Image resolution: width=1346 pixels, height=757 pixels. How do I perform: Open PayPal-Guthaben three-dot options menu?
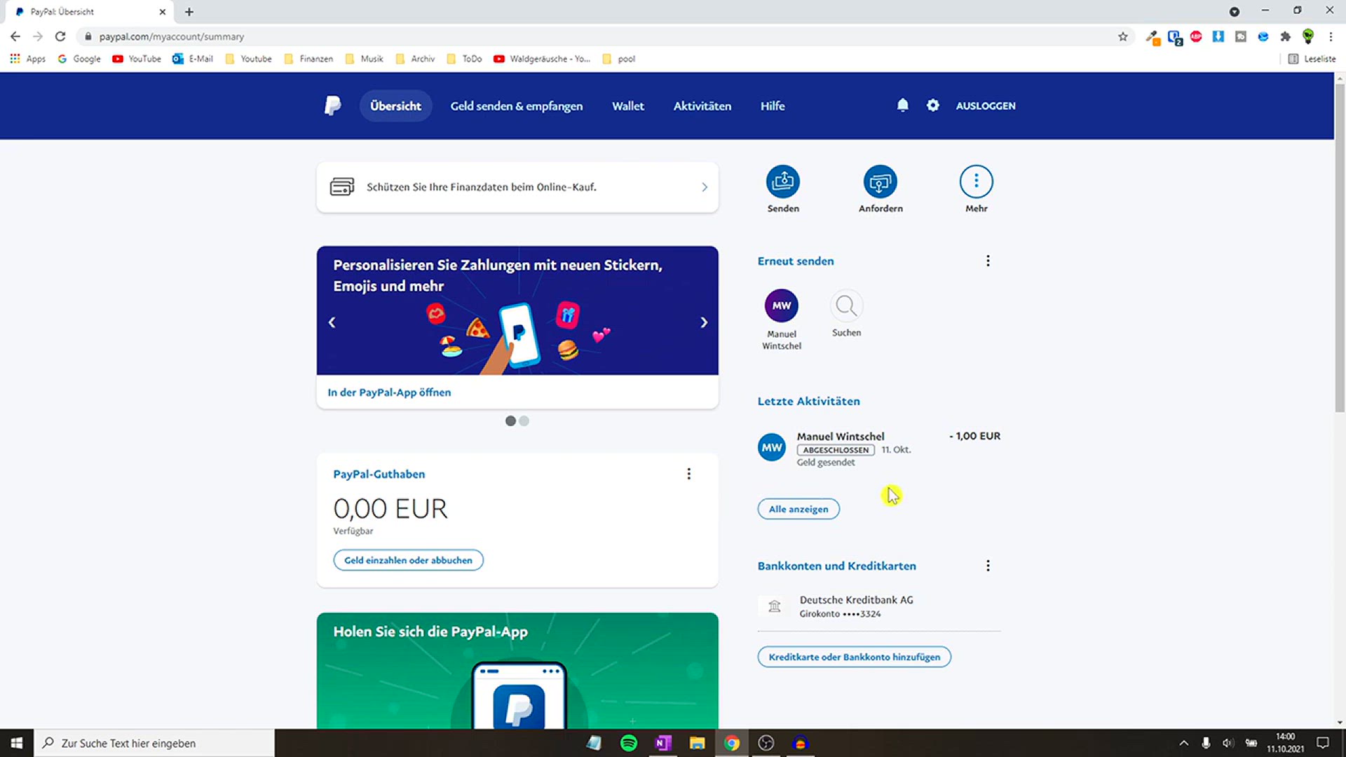click(x=688, y=475)
